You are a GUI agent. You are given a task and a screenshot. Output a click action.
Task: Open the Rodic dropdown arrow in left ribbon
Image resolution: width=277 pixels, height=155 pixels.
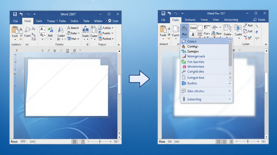pyautogui.click(x=112, y=33)
